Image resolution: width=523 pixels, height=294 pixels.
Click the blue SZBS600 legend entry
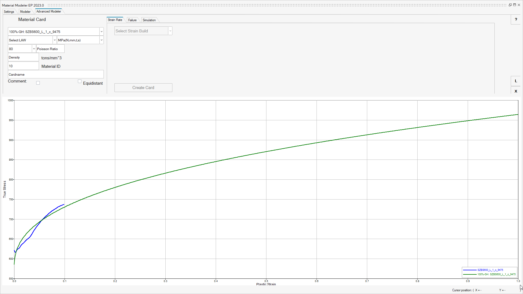[490, 270]
